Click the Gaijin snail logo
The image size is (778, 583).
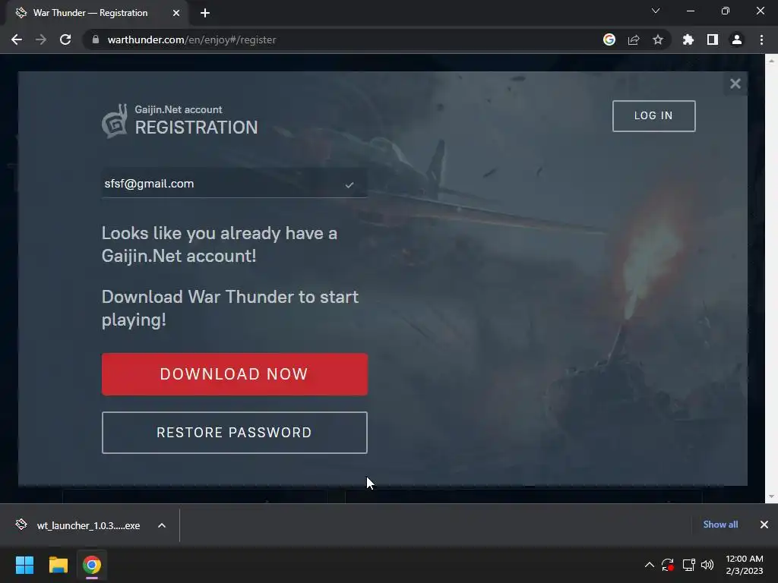(x=115, y=121)
